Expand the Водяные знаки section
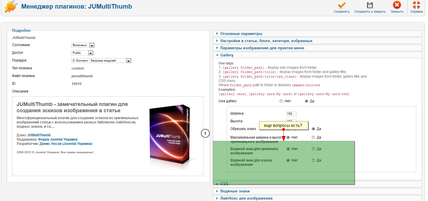 235,191
